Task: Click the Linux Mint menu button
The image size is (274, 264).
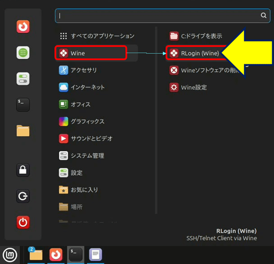Action: coord(10,255)
